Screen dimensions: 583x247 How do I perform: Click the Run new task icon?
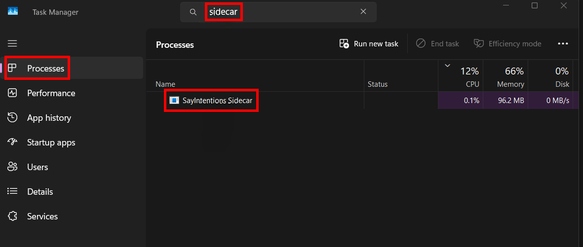(x=344, y=44)
